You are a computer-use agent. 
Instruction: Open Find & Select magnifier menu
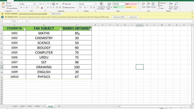point(176,6)
